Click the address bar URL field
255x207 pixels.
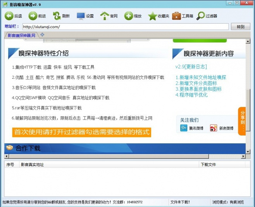point(126,27)
